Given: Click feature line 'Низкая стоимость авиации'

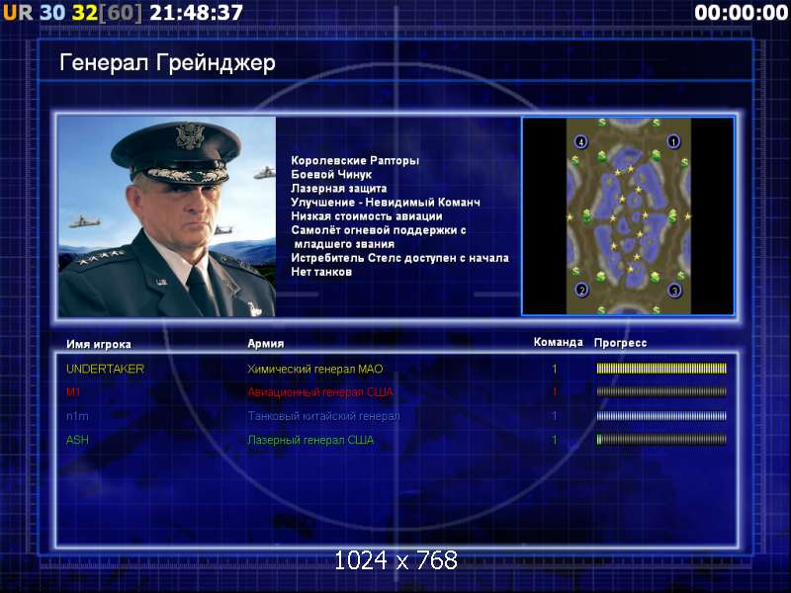Looking at the screenshot, I should pos(367,216).
